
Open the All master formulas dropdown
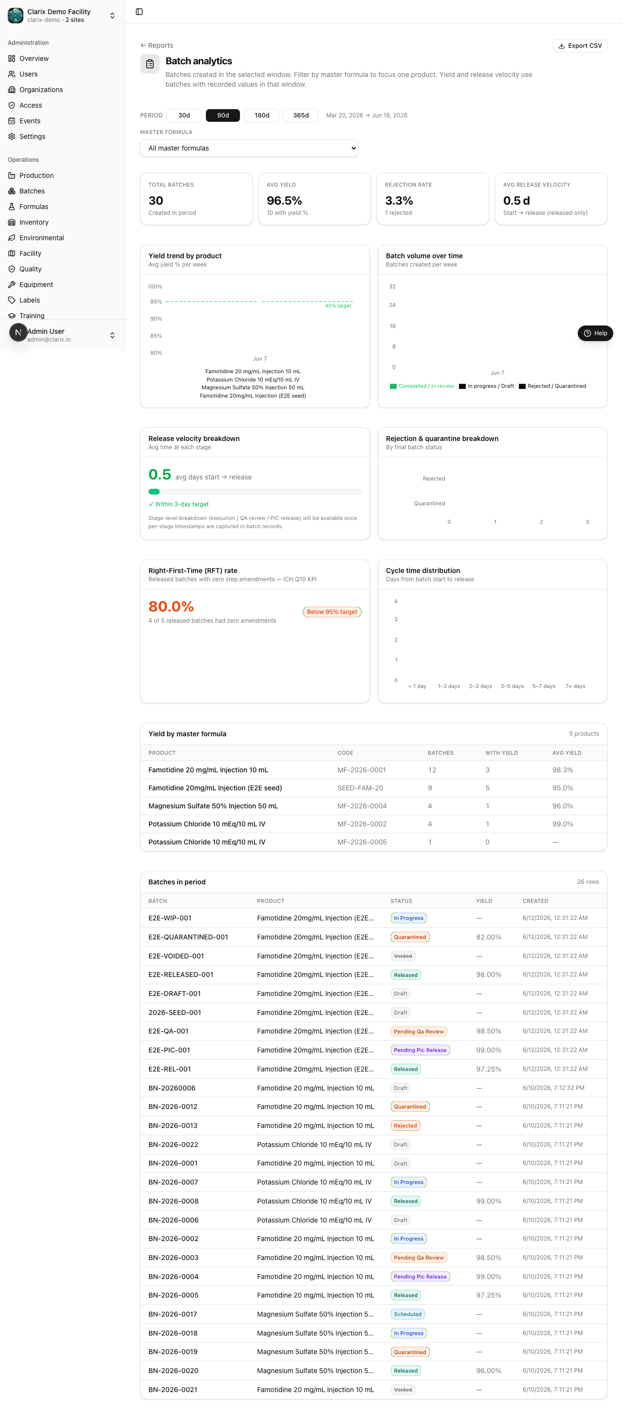click(x=249, y=148)
